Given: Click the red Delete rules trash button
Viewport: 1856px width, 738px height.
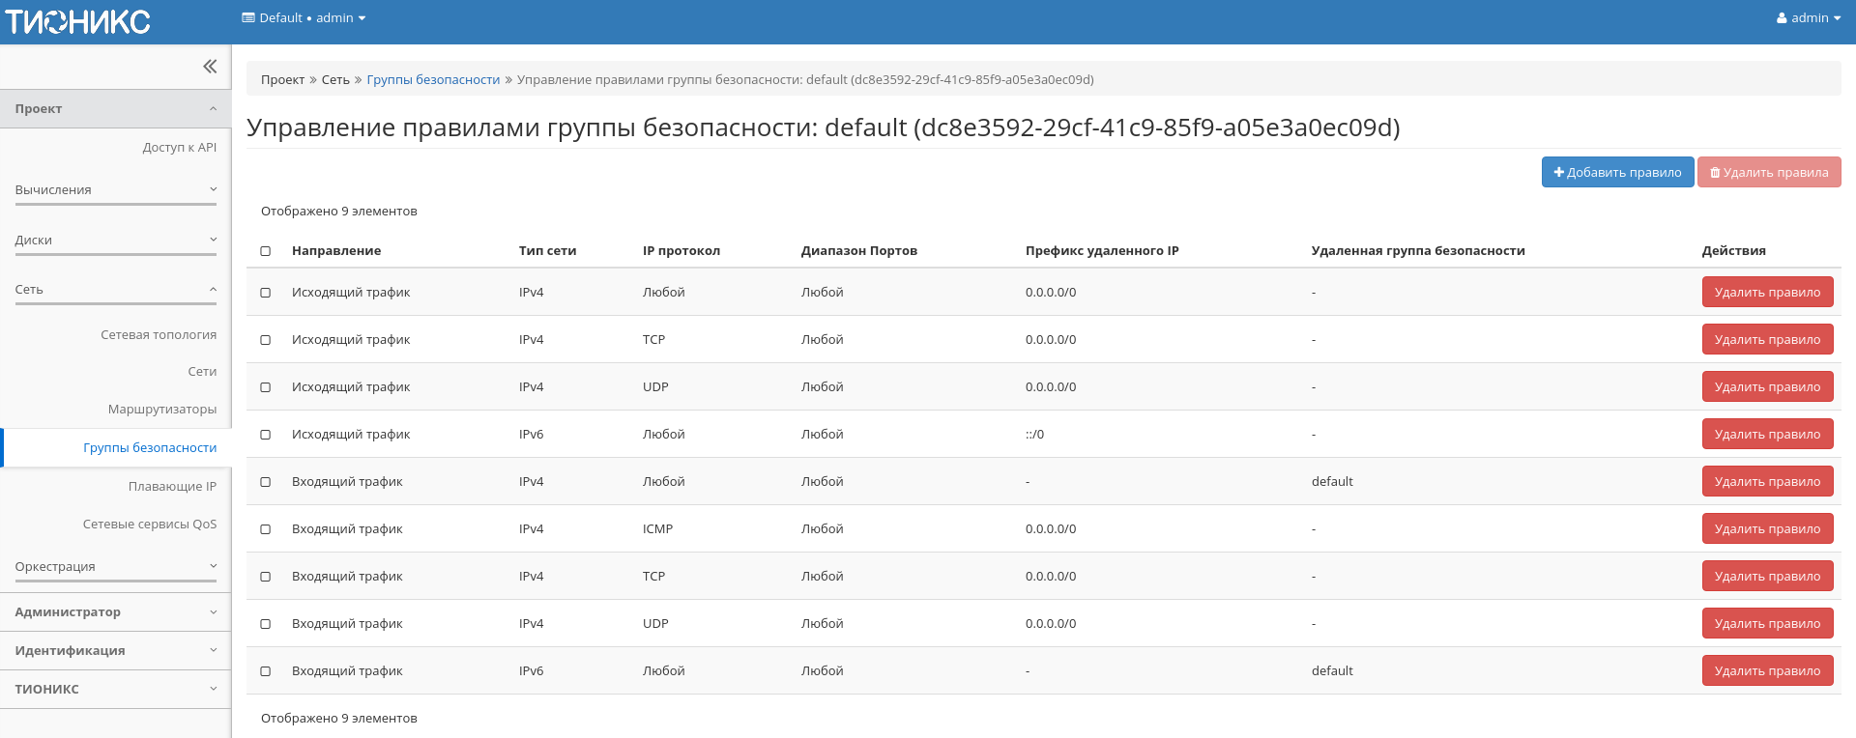Looking at the screenshot, I should click(x=1769, y=173).
